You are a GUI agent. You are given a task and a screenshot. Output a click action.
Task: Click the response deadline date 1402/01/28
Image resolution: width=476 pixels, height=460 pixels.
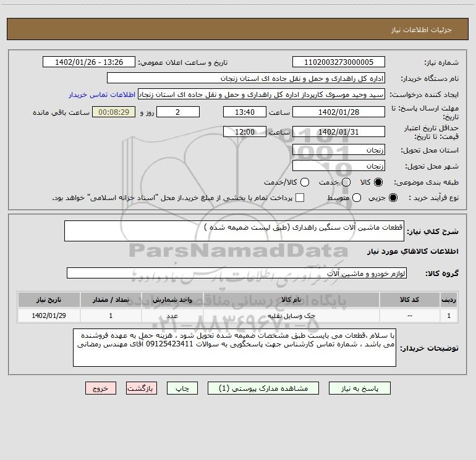coord(339,112)
